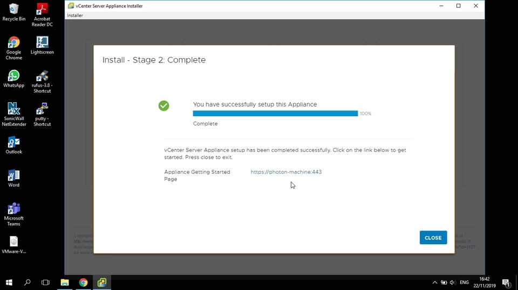518x290 pixels.
Task: Open the Windows Start menu
Action: pyautogui.click(x=9, y=282)
